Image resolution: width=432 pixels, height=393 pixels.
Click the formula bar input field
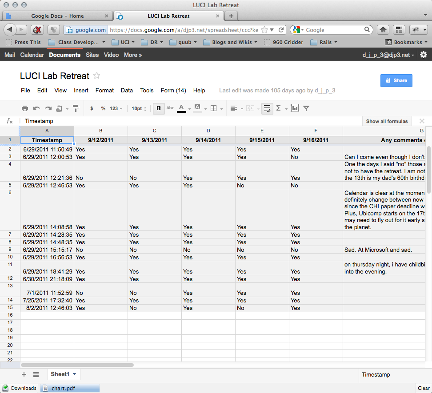pyautogui.click(x=191, y=121)
